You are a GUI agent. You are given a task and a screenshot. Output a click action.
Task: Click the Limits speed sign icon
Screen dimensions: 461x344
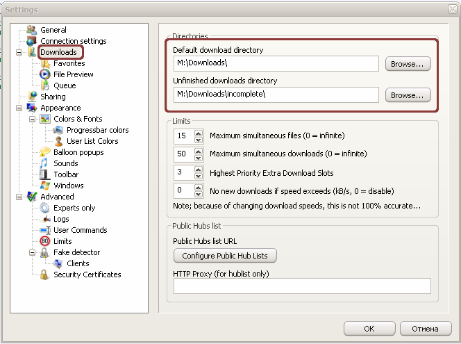[45, 241]
